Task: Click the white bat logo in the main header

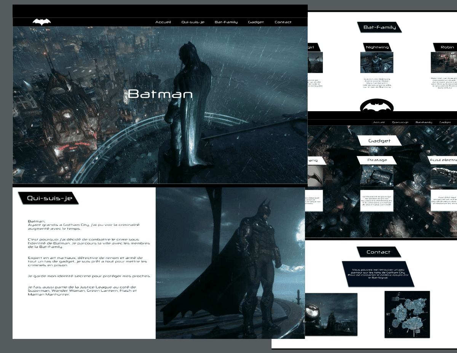Action: point(42,22)
